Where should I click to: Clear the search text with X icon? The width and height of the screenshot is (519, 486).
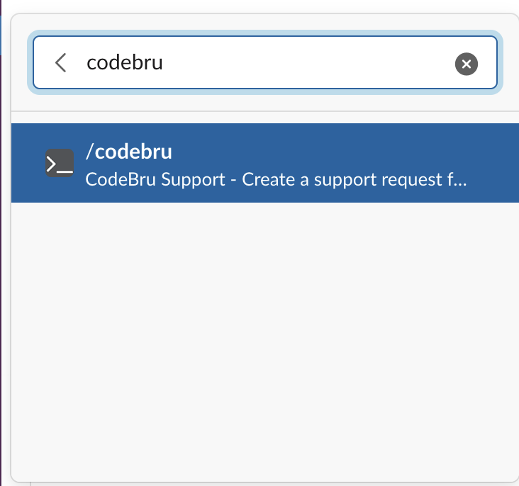point(466,64)
